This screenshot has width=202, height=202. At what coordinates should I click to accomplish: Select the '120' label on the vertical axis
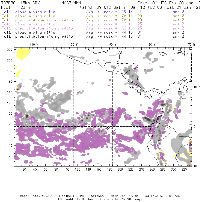[x=10, y=103]
